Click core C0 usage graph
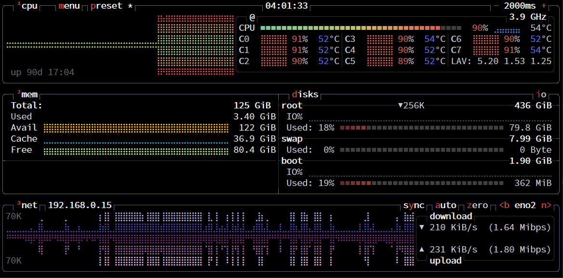Image resolution: width=563 pixels, height=278 pixels. pyautogui.click(x=273, y=39)
